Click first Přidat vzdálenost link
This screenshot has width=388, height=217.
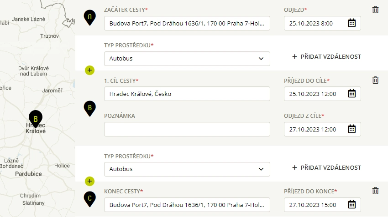click(326, 57)
